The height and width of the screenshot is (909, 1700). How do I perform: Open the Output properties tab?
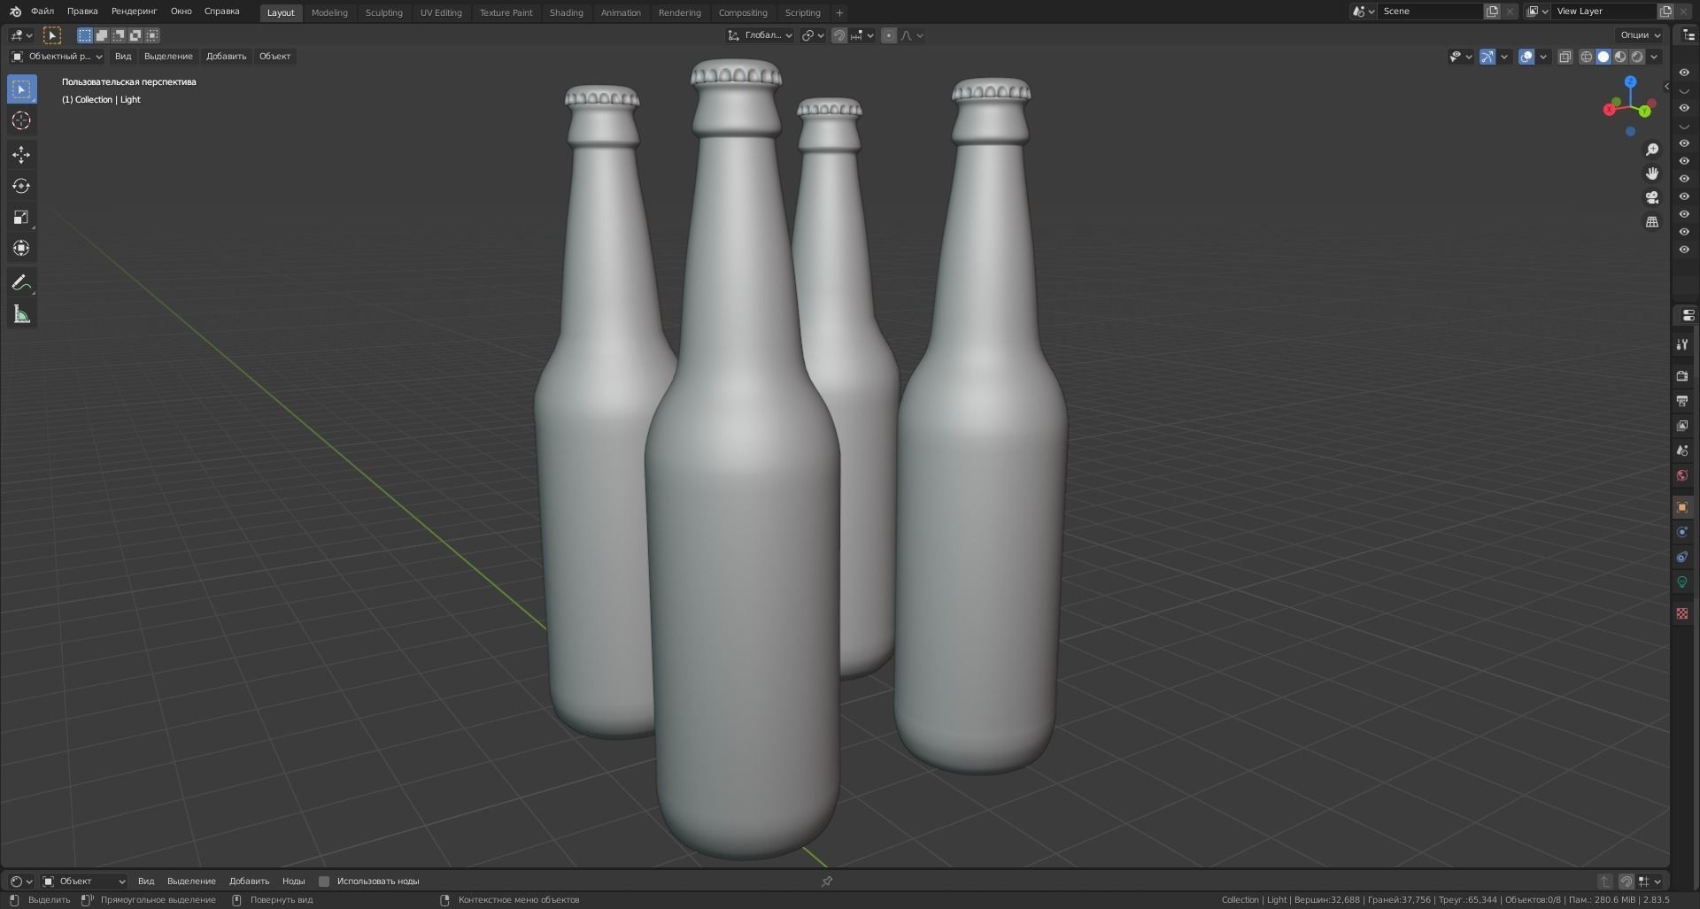click(1682, 401)
